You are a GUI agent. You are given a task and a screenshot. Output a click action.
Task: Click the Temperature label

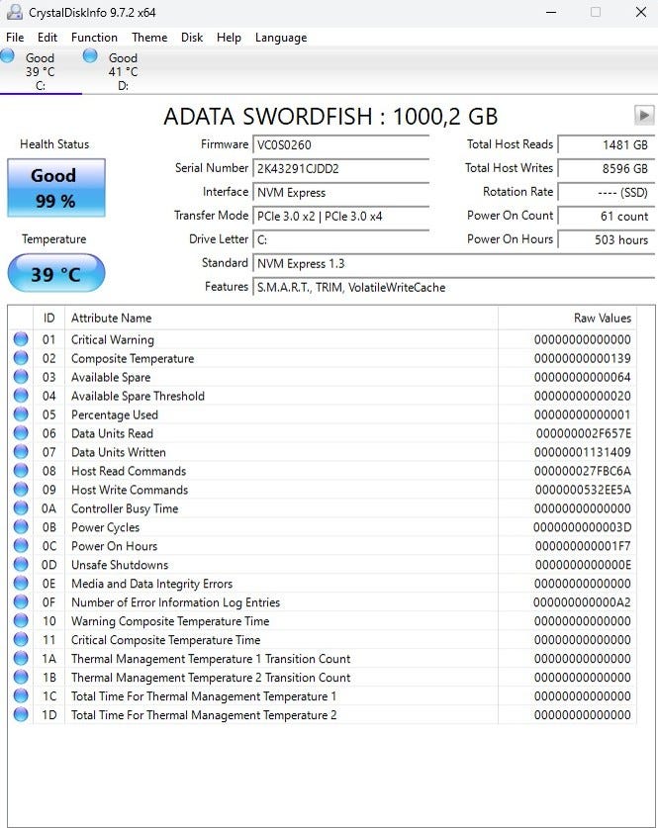coord(53,239)
